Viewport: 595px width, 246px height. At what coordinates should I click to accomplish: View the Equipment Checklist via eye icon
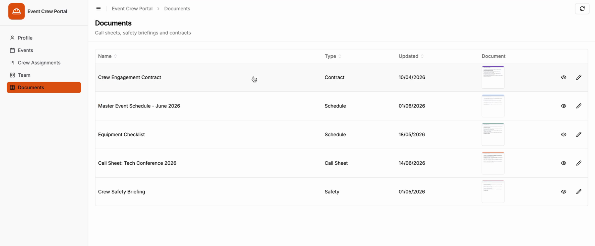click(x=564, y=135)
